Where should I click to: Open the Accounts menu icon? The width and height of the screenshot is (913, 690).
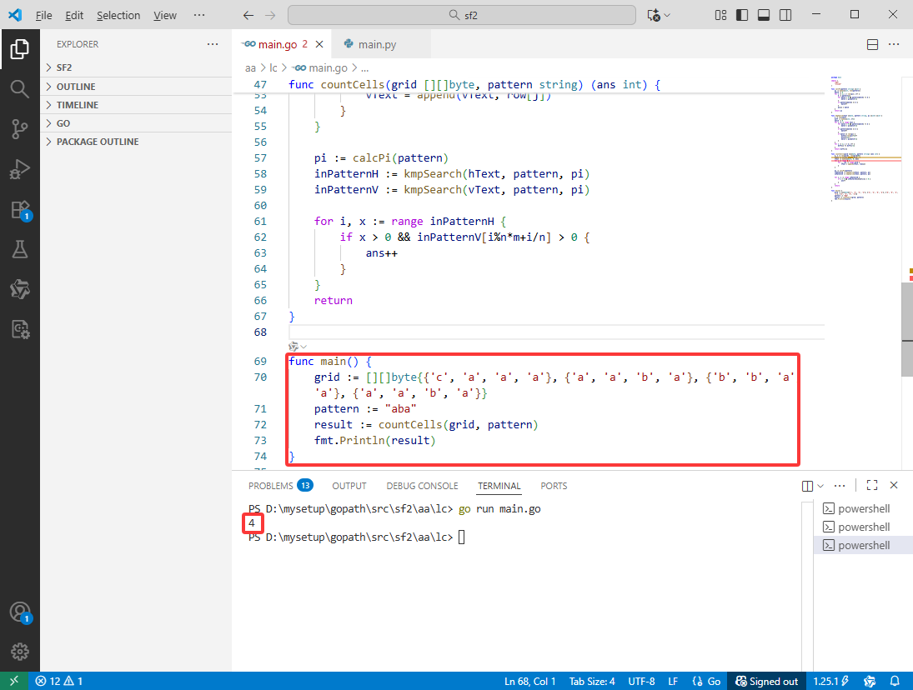coord(20,612)
